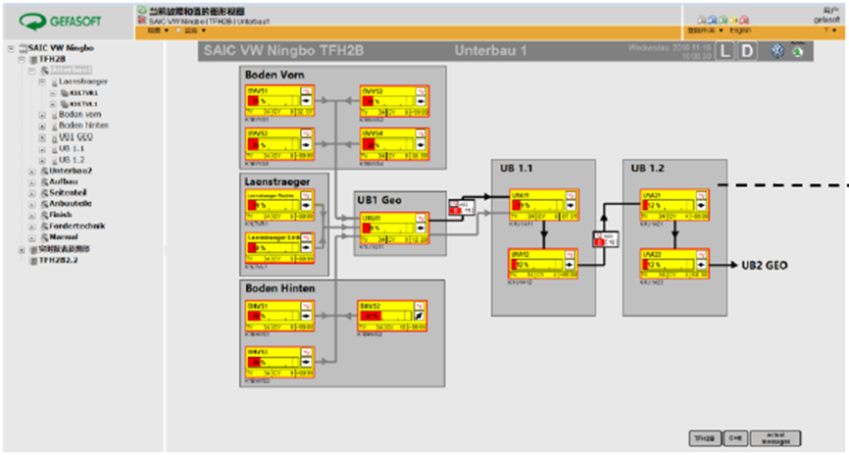This screenshot has height=455, width=849.
Task: Click the blue alarm bell icon
Action: click(x=713, y=20)
